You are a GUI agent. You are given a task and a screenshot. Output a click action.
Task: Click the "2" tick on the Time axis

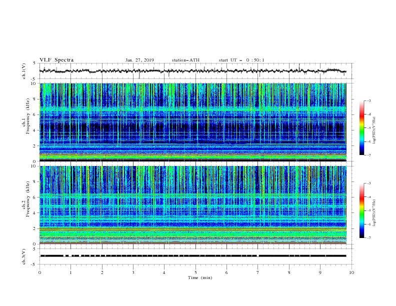[x=102, y=272]
